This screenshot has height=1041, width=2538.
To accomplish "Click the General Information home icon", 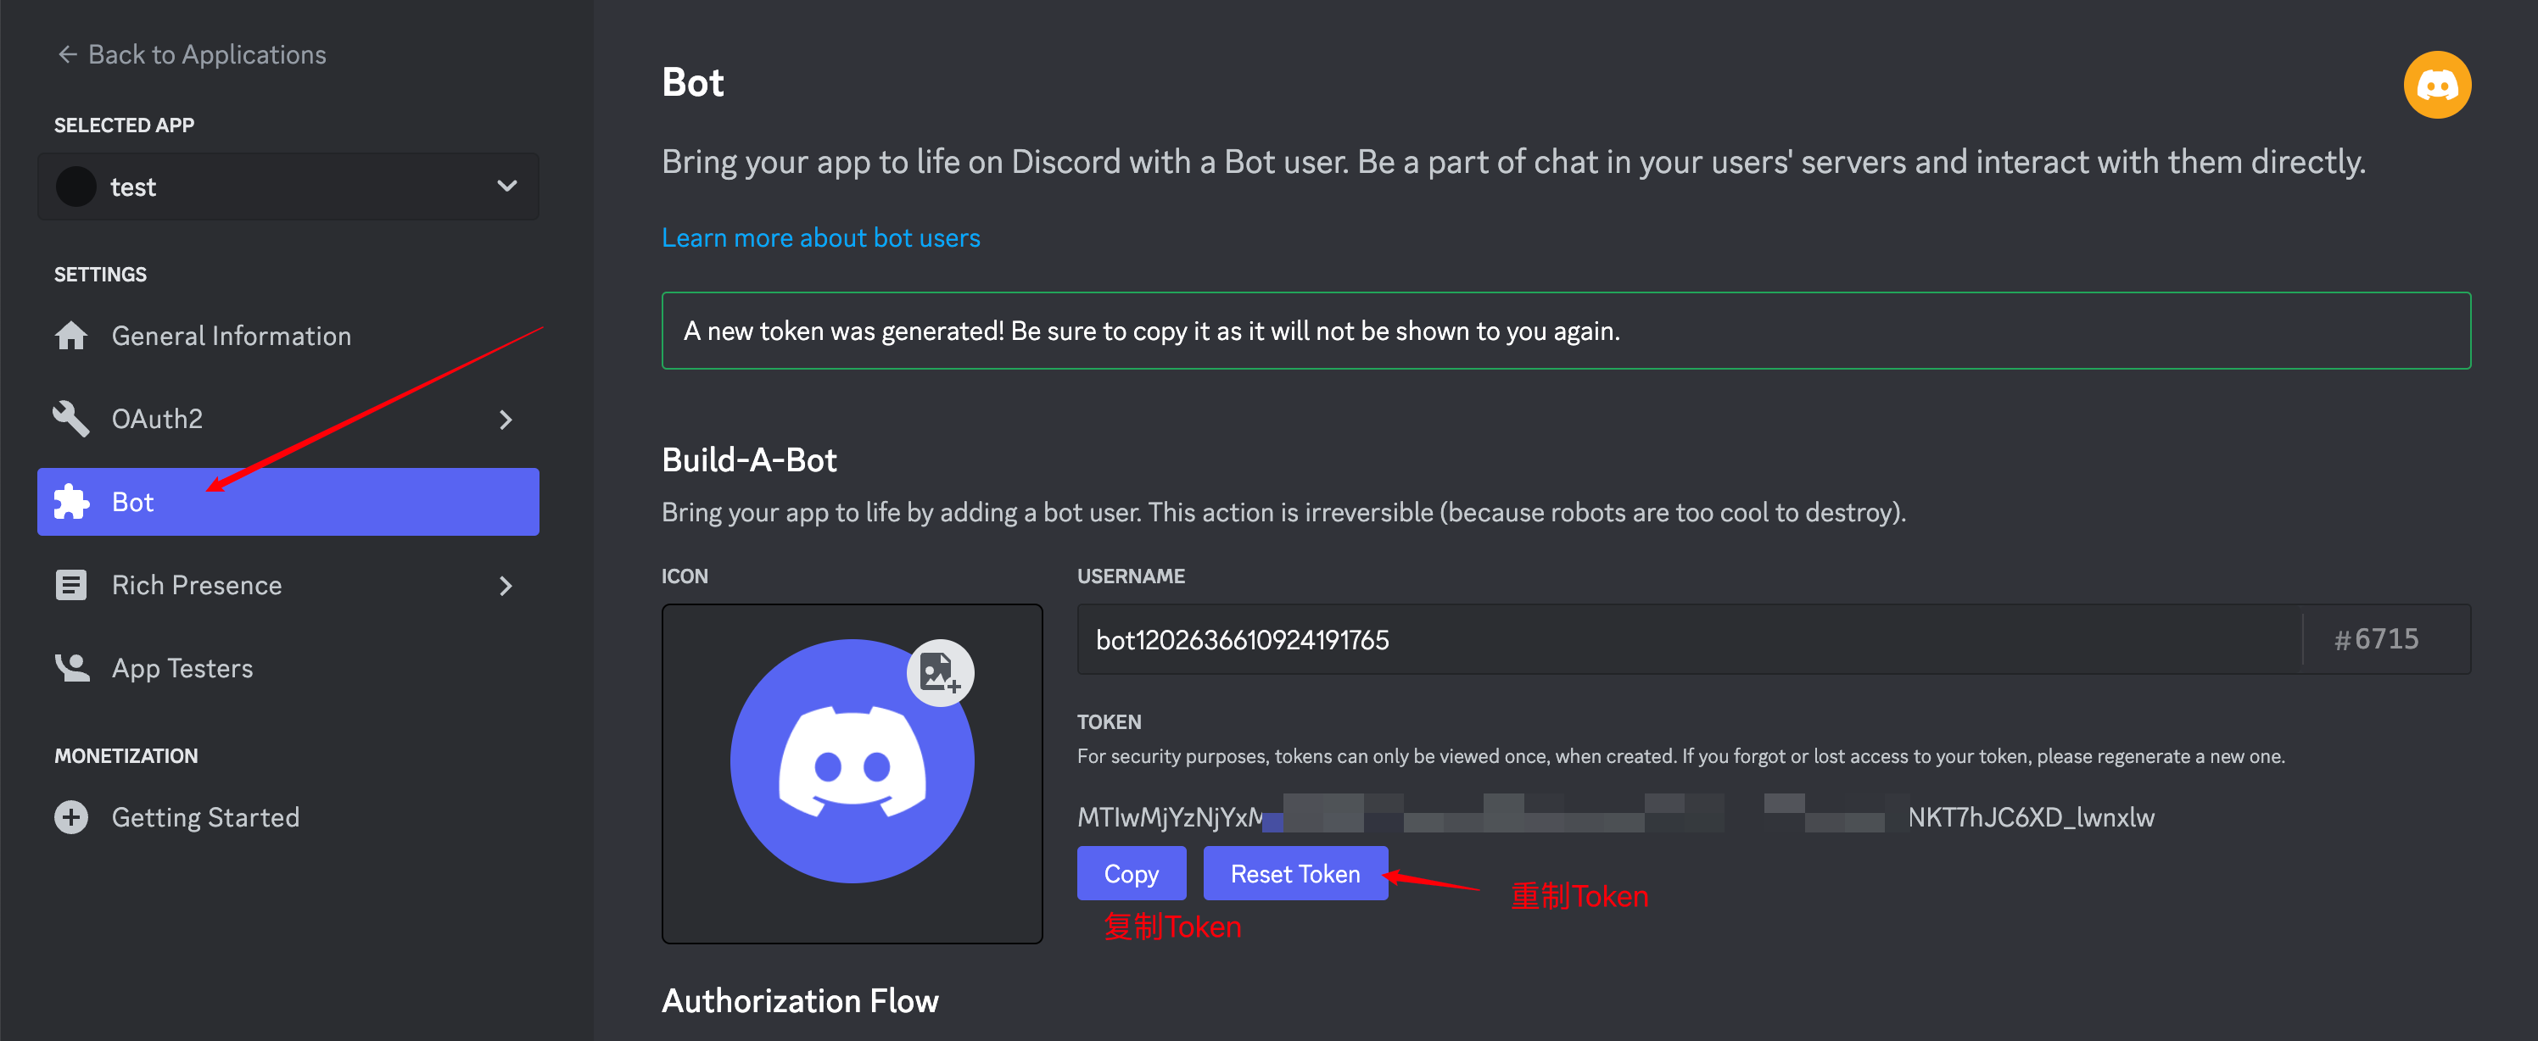I will (71, 336).
